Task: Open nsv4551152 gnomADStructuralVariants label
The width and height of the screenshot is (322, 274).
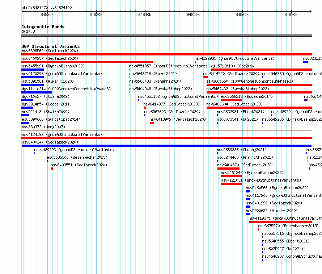Action: tap(178, 96)
